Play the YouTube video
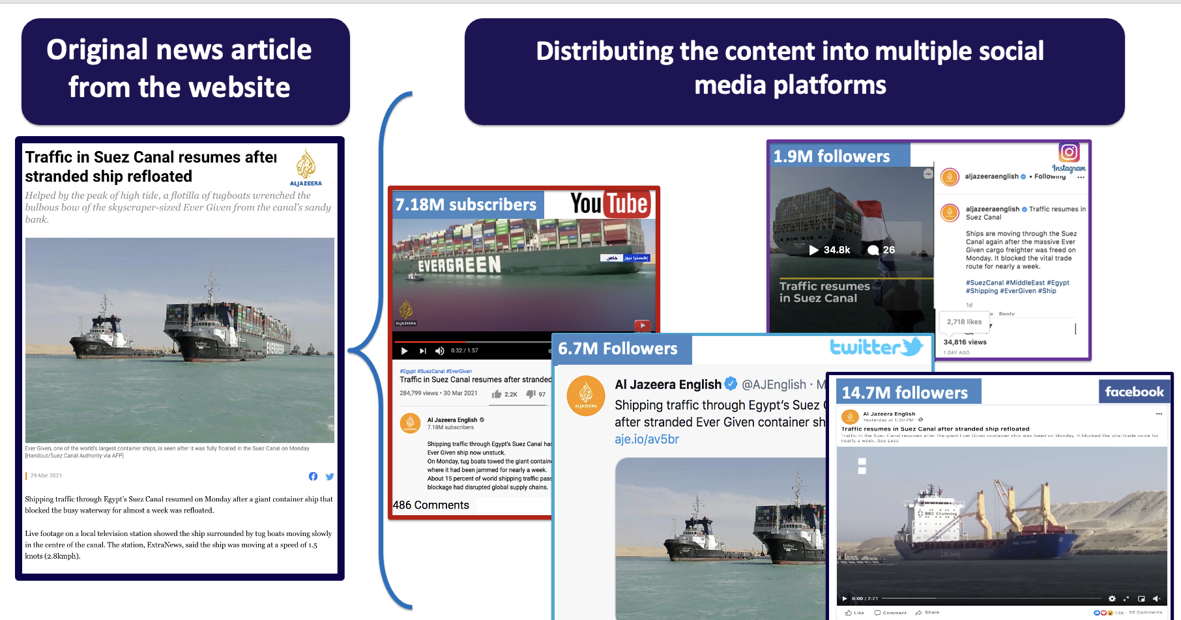1181x620 pixels. [404, 350]
